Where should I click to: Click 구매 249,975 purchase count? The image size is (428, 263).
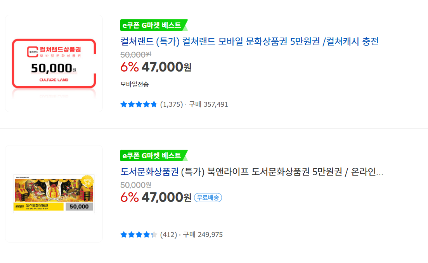[x=203, y=235]
